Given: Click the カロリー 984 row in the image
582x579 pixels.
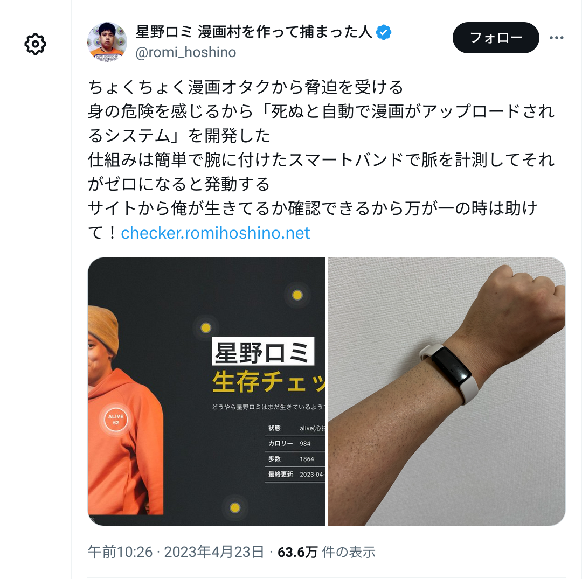Looking at the screenshot, I should pos(295,444).
